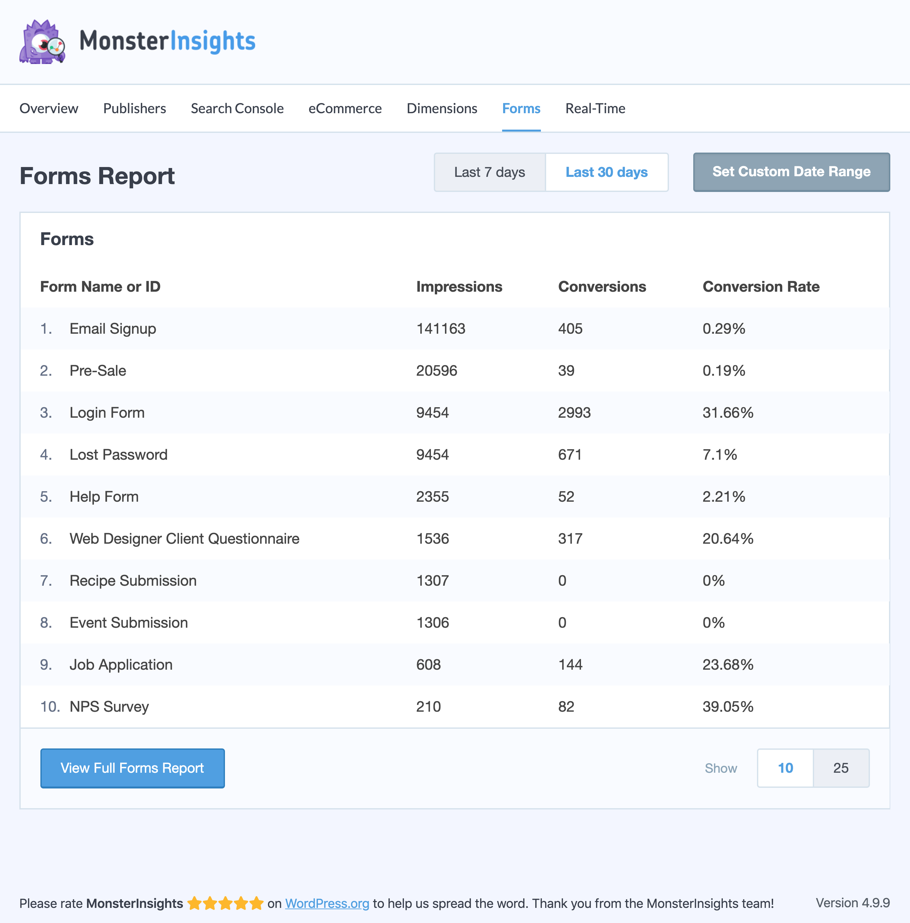This screenshot has height=923, width=910.
Task: Open the WordPress.org link
Action: tap(327, 903)
